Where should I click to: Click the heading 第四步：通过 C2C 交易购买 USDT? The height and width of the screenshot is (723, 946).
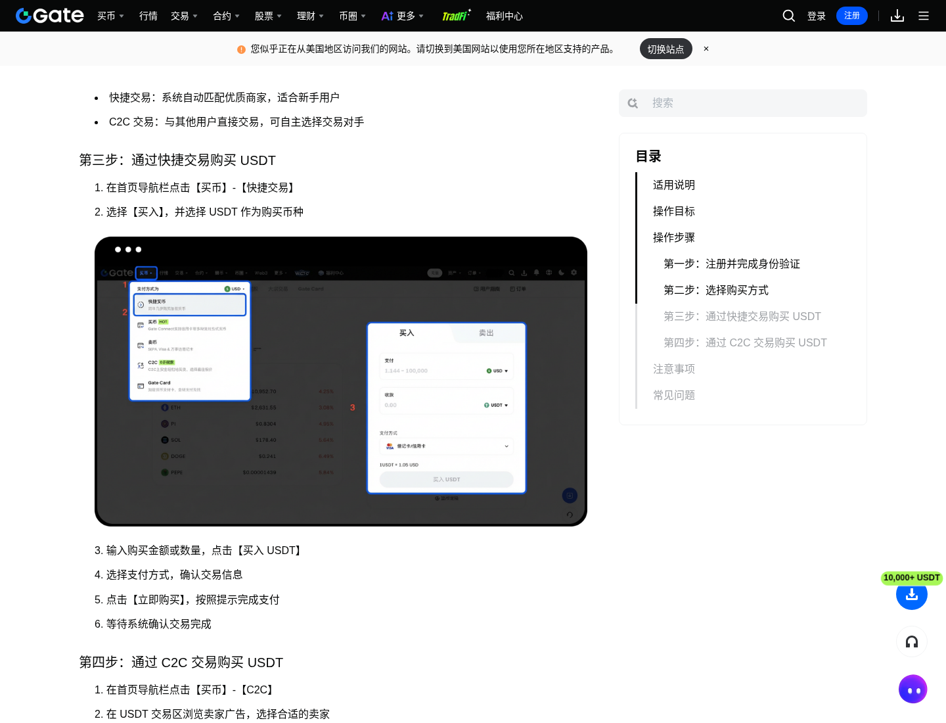[x=181, y=663]
